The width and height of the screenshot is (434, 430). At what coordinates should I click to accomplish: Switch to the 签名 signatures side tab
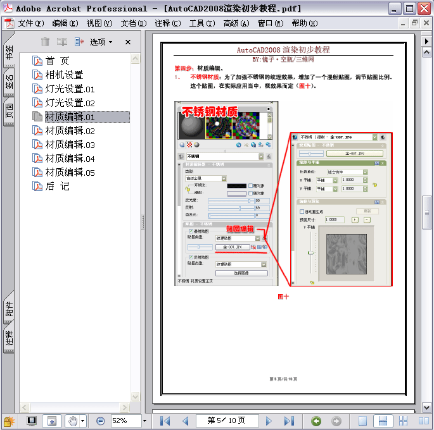(x=9, y=82)
